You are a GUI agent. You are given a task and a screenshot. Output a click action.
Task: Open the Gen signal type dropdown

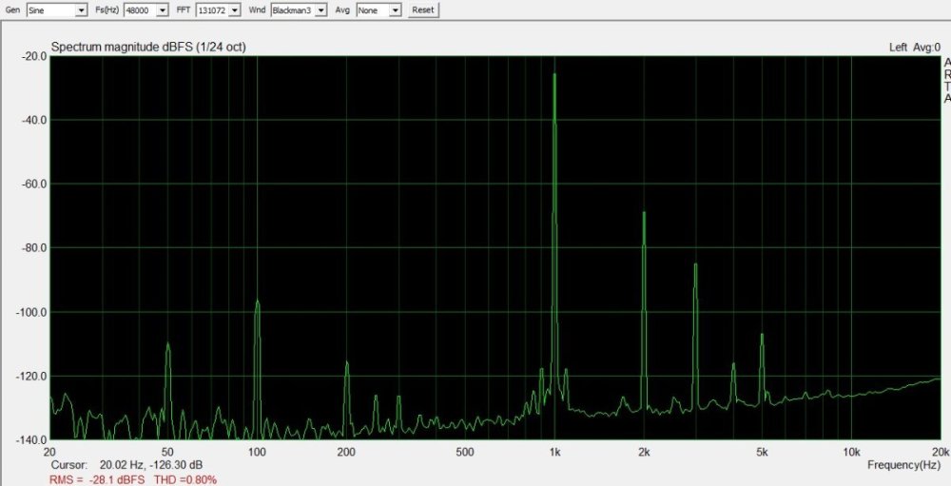point(56,10)
